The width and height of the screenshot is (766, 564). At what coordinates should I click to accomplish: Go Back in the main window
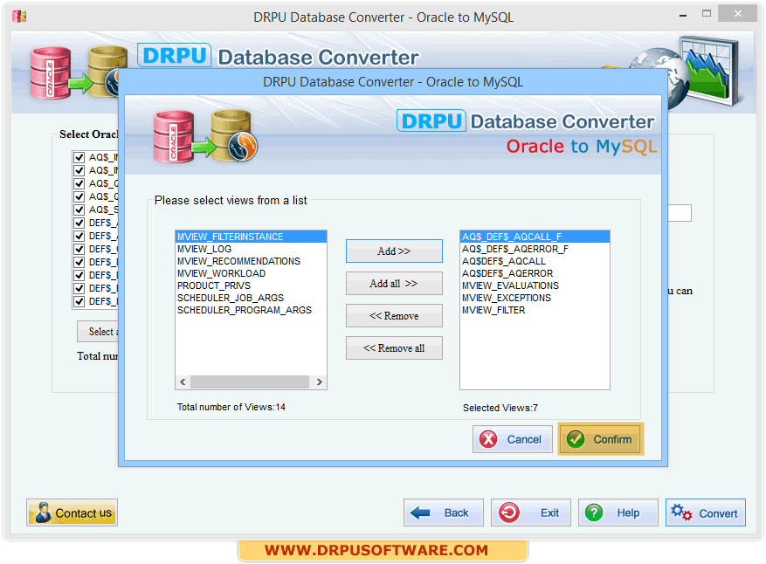pos(444,512)
